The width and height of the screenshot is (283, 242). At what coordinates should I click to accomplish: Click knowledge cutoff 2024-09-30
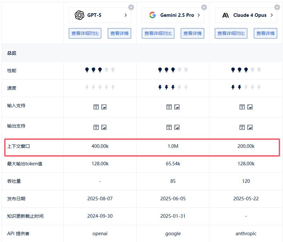click(x=100, y=216)
